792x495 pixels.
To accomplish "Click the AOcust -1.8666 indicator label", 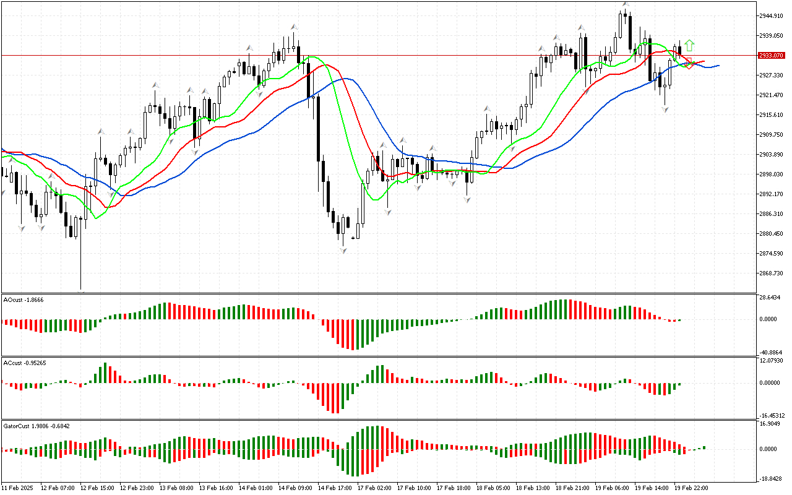I will click(x=24, y=299).
